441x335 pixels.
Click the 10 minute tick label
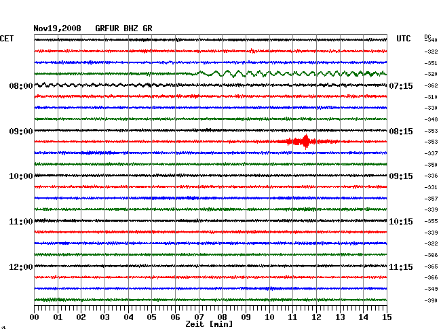tap(269, 317)
